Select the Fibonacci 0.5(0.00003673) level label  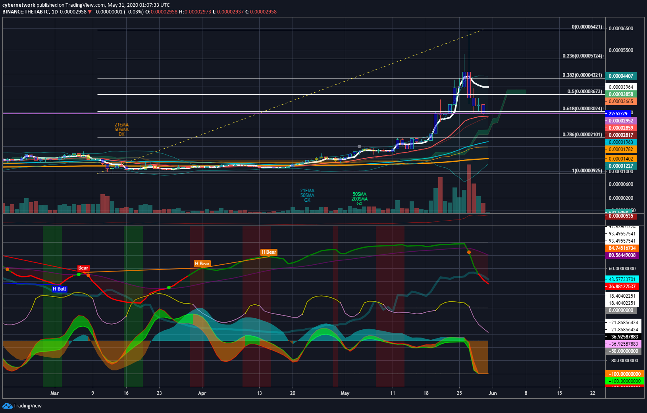coord(585,92)
